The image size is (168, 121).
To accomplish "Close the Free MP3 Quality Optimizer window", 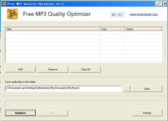I will tap(165, 4).
